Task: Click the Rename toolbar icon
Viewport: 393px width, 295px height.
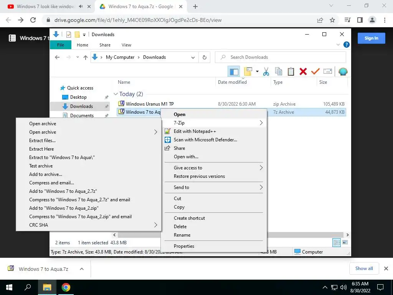Action: click(x=328, y=71)
